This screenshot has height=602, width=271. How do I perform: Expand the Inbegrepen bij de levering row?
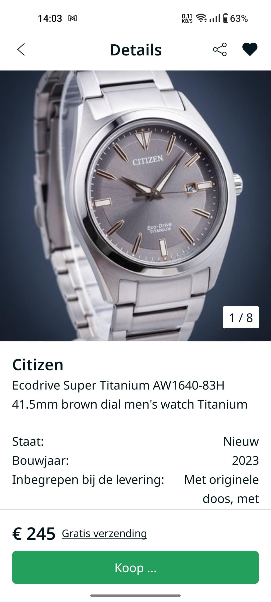135,489
